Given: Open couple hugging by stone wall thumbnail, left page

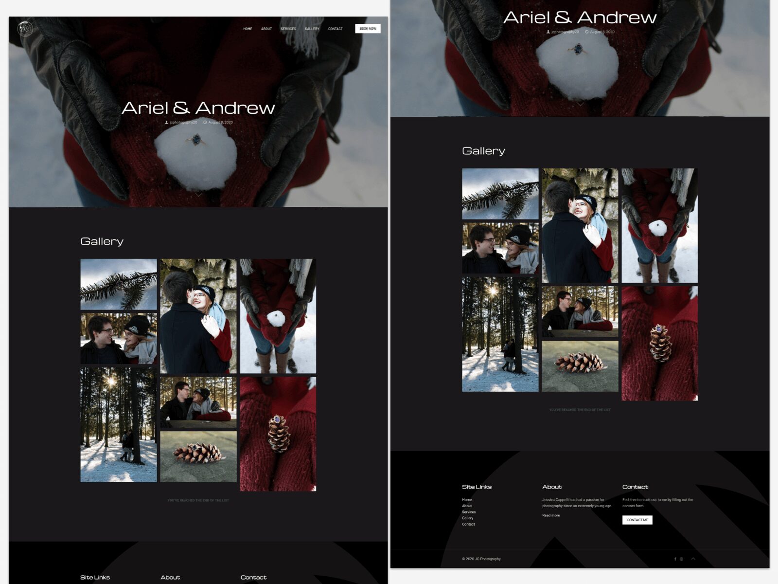Looking at the screenshot, I should tap(198, 316).
